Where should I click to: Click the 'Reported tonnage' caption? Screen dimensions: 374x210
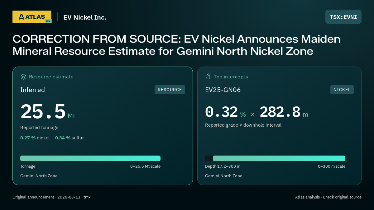[x=39, y=128]
